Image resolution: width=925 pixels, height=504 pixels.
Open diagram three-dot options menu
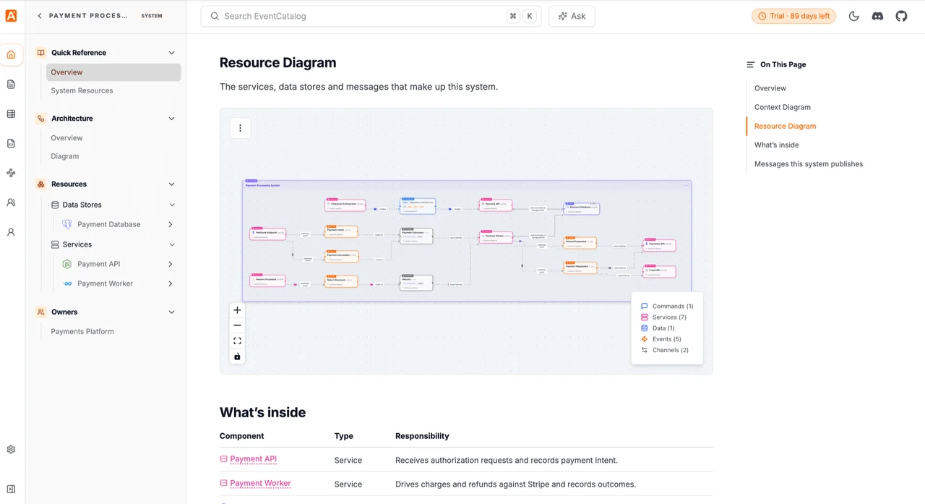pyautogui.click(x=240, y=129)
